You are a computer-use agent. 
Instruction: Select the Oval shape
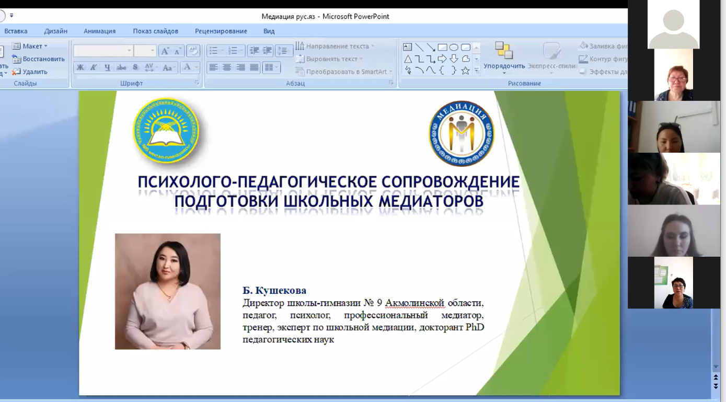[454, 47]
